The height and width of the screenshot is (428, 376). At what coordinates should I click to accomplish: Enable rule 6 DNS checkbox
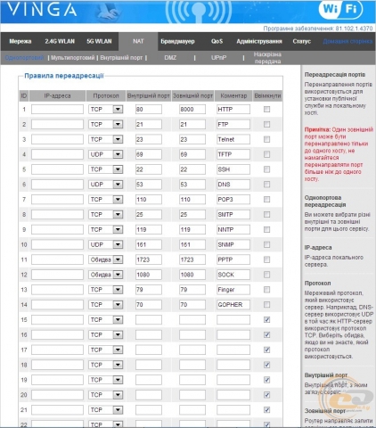pyautogui.click(x=266, y=185)
